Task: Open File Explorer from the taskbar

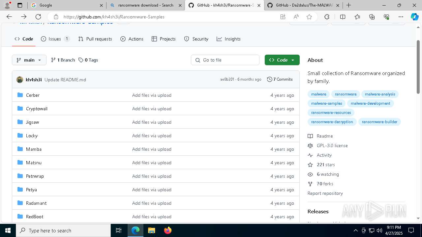Action: (x=151, y=230)
